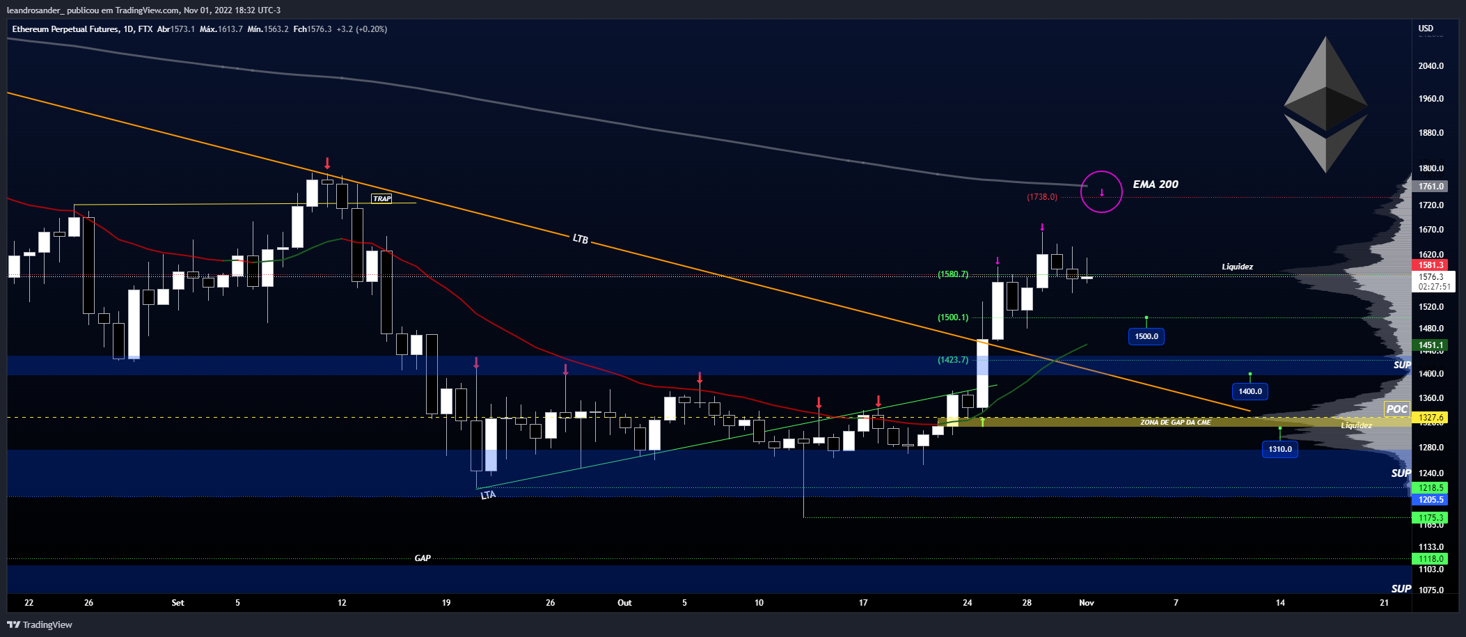Click the SUP label near 1075
Image resolution: width=1466 pixels, height=637 pixels.
click(x=1401, y=589)
